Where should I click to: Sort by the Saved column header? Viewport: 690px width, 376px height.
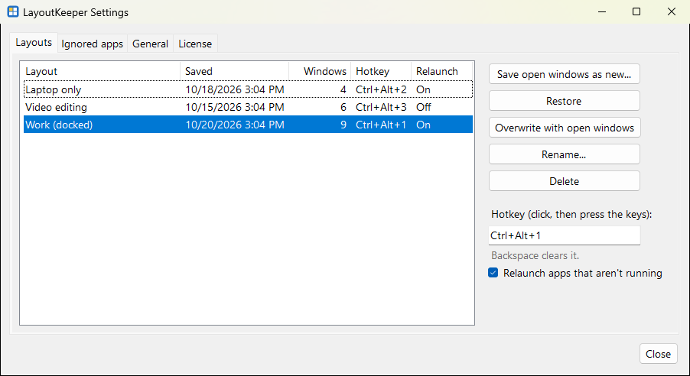235,71
